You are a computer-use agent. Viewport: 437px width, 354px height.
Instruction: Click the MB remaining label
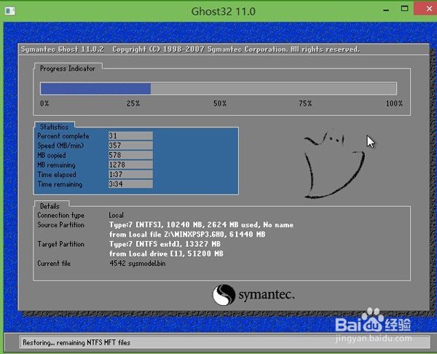[56, 165]
